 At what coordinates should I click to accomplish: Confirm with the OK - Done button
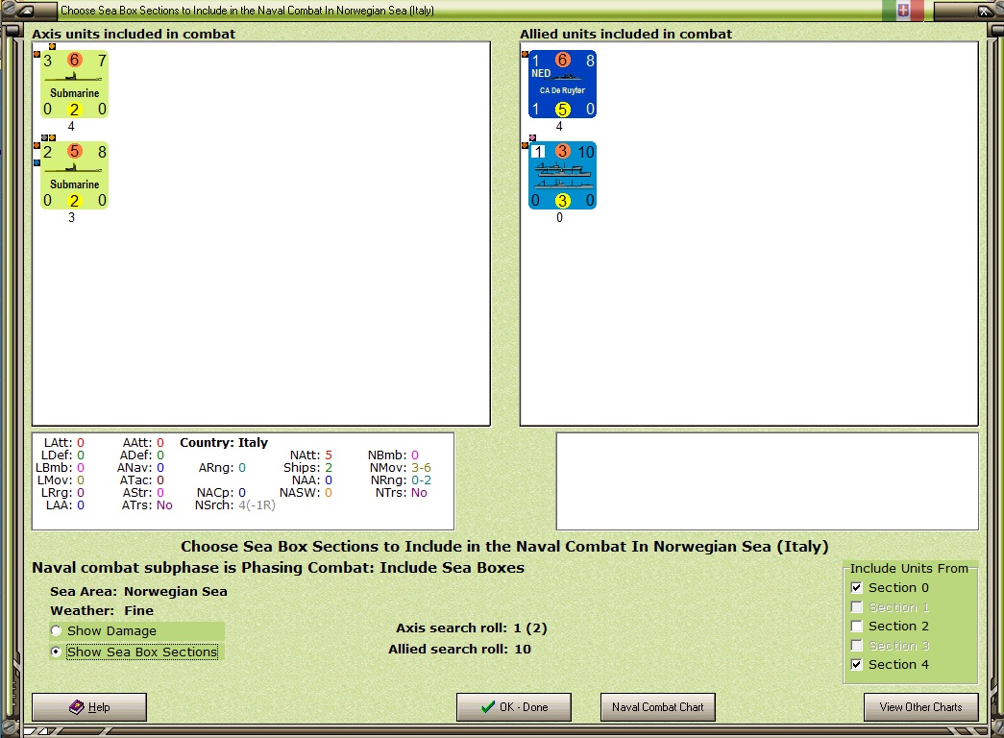(513, 707)
